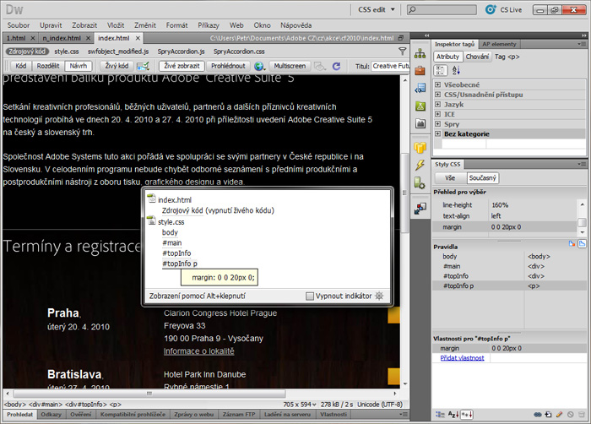
Task: Click the Prohlédnout button
Action: 228,66
